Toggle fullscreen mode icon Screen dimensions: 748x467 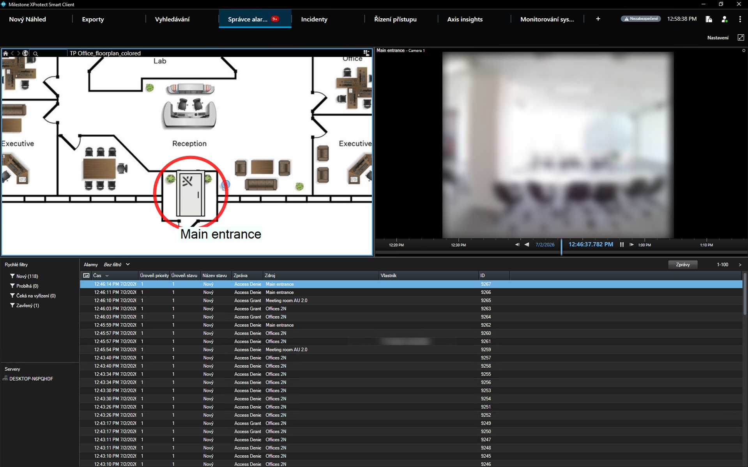pyautogui.click(x=741, y=37)
